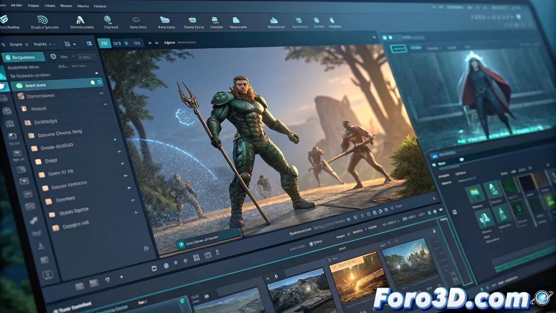Click the bottom-most icon in the left sidebar strip
This screenshot has width=556, height=313.
pos(47,275)
